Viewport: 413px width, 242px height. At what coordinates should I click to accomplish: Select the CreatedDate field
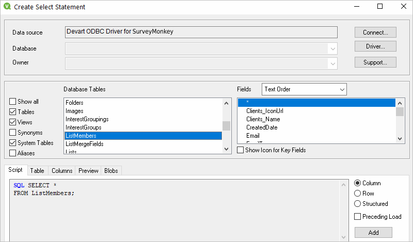click(262, 127)
